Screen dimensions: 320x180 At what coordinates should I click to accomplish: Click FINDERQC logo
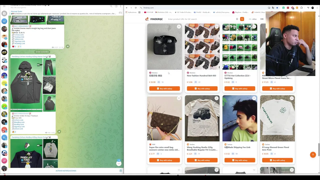pos(154,19)
